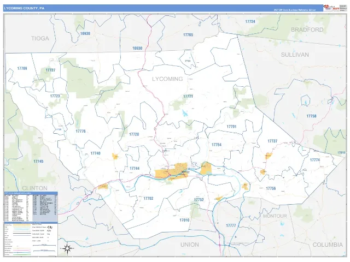Click ZIP code 17752
This screenshot has height=262, width=350.
click(199, 200)
